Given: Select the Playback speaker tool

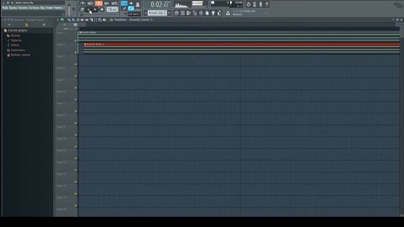Looking at the screenshot, I should click(104, 20).
